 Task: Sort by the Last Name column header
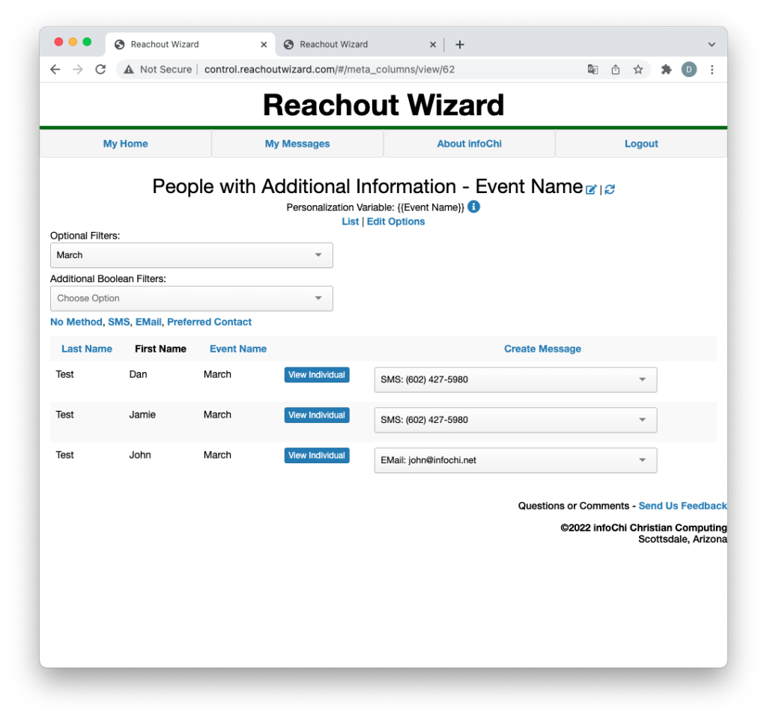87,349
